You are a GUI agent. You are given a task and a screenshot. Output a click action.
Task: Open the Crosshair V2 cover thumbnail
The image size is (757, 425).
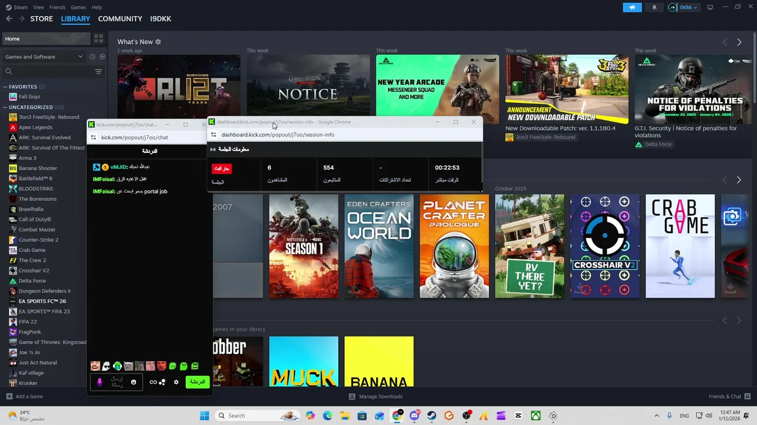(605, 246)
